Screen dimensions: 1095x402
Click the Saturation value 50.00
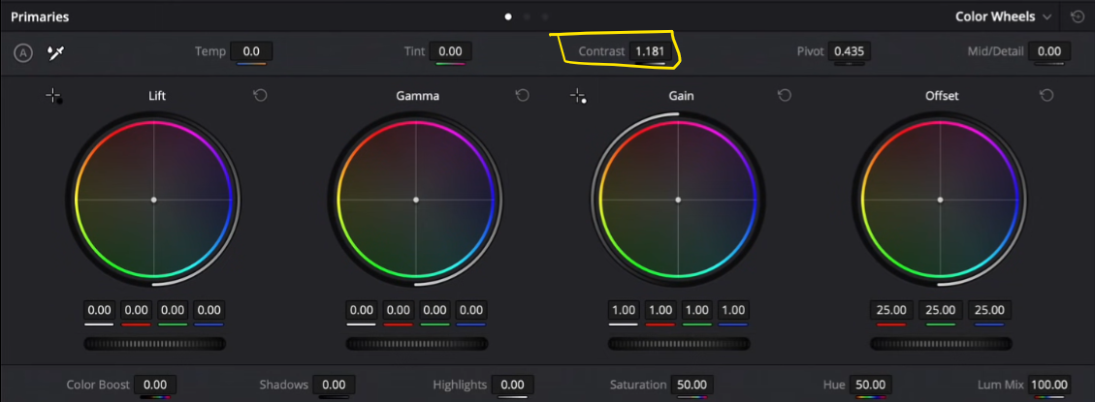pos(692,385)
